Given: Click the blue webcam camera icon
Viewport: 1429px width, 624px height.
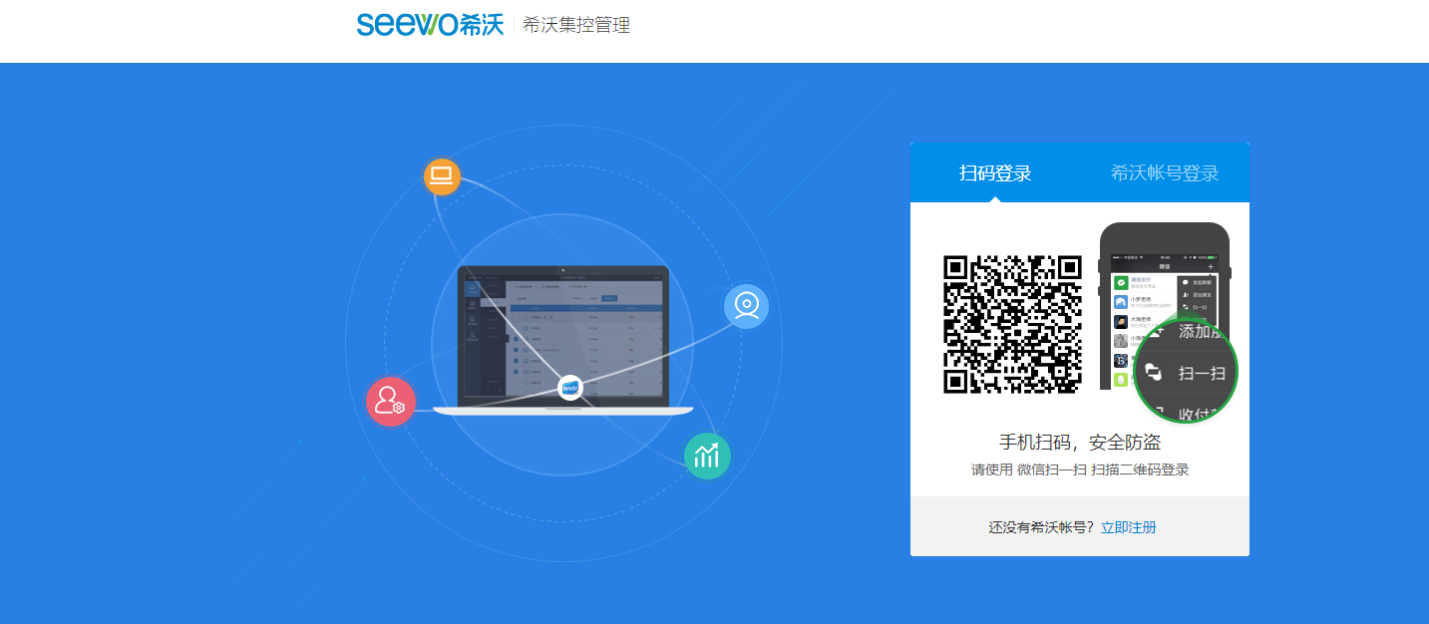Looking at the screenshot, I should [x=746, y=306].
